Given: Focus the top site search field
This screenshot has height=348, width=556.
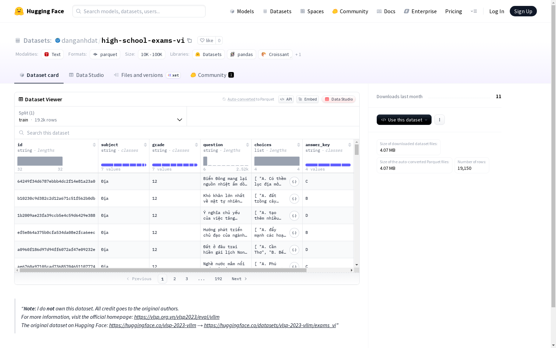Looking at the screenshot, I should click(139, 11).
